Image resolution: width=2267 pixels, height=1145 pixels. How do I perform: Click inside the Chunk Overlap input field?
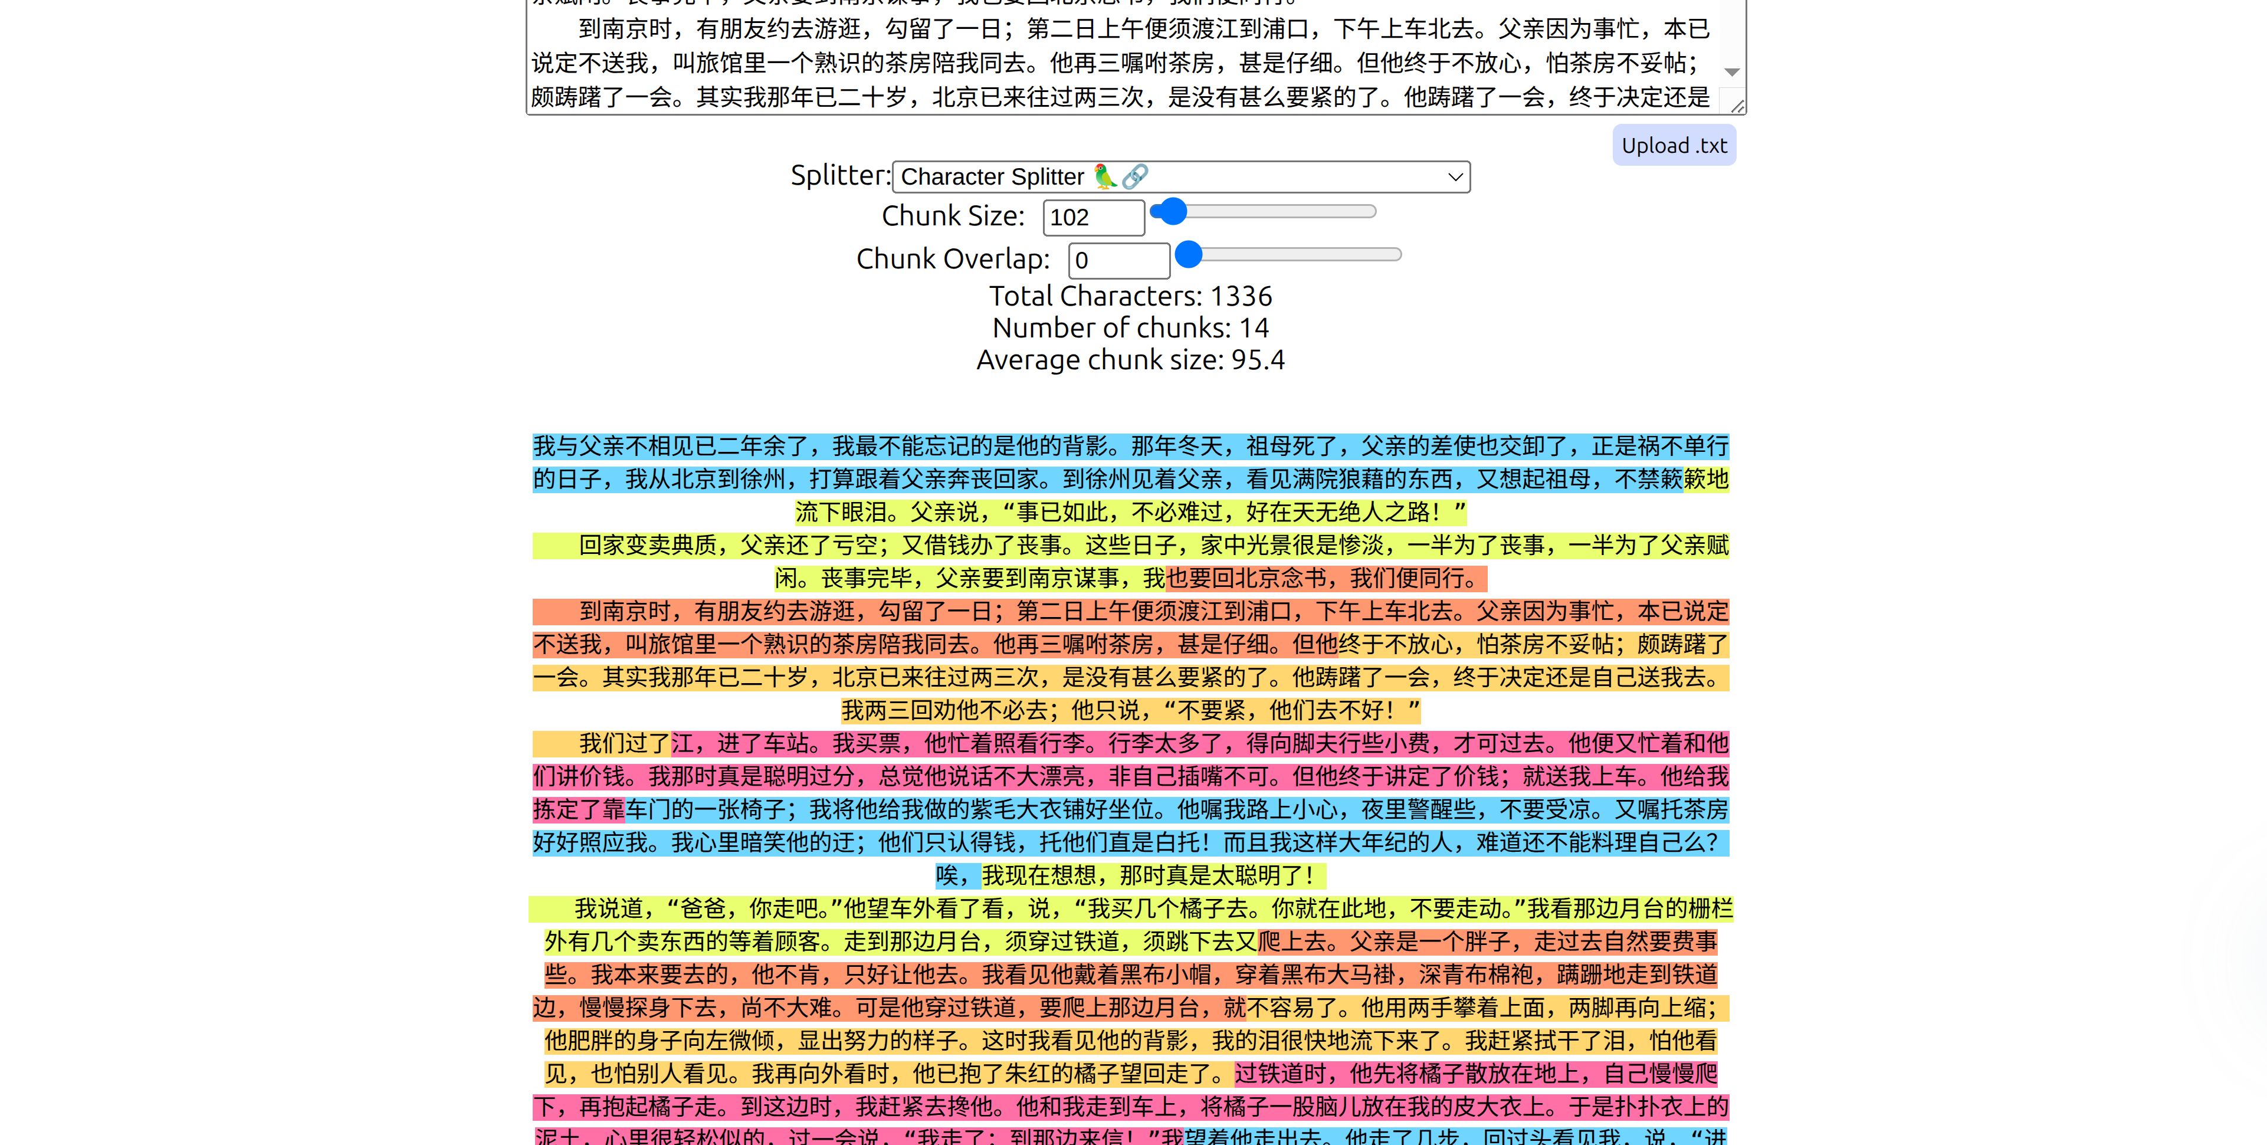pos(1118,260)
